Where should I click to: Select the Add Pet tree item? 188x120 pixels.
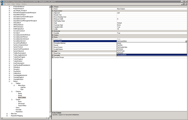point(23,87)
